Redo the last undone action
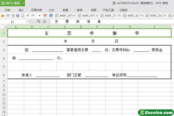Screen dimensions: 174x116 pos(33,16)
